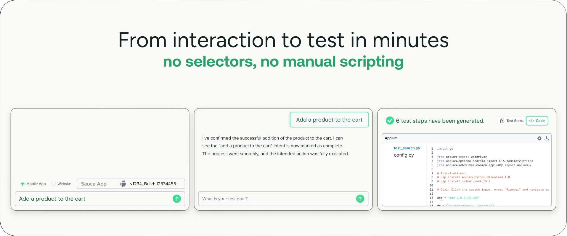The width and height of the screenshot is (567, 236).
Task: Select the Mobile App radio button
Action: (x=23, y=184)
